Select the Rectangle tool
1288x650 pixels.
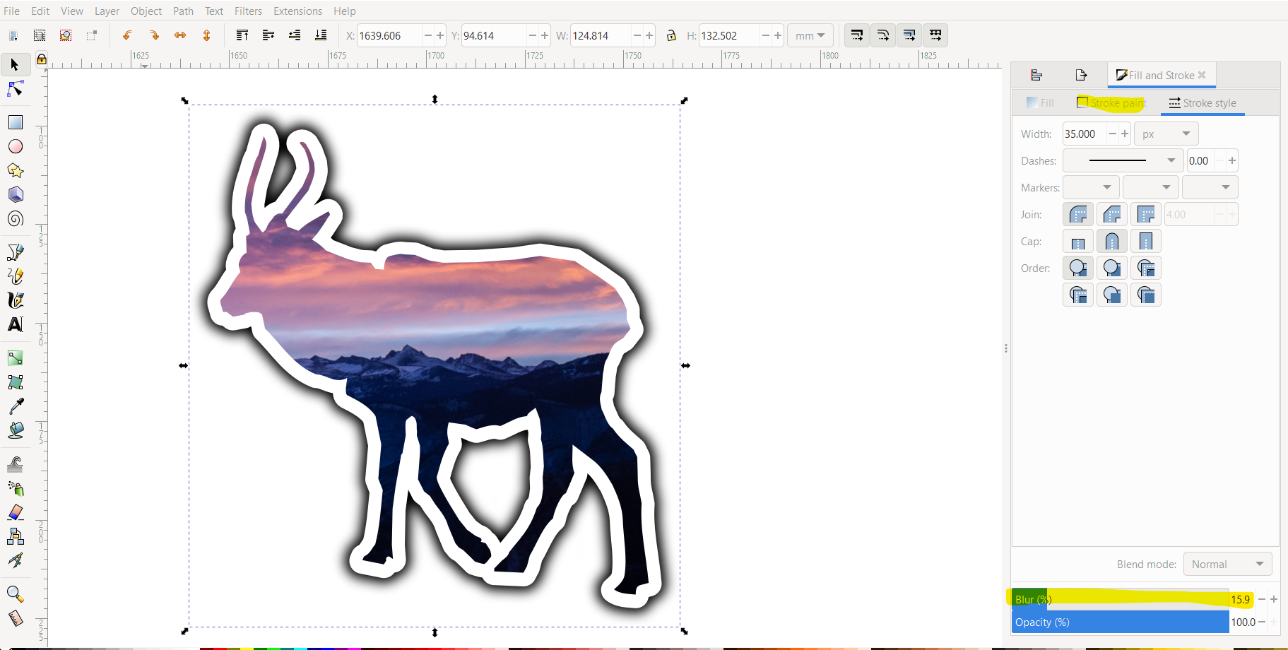pyautogui.click(x=15, y=122)
